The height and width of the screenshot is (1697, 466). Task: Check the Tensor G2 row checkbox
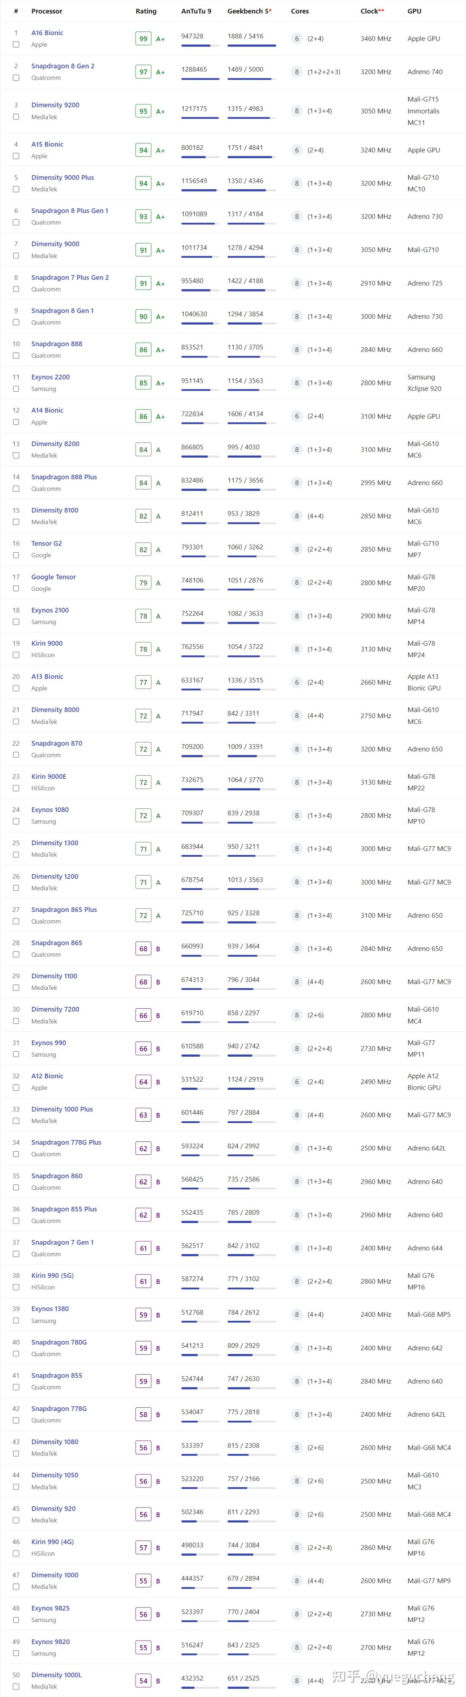[x=16, y=555]
